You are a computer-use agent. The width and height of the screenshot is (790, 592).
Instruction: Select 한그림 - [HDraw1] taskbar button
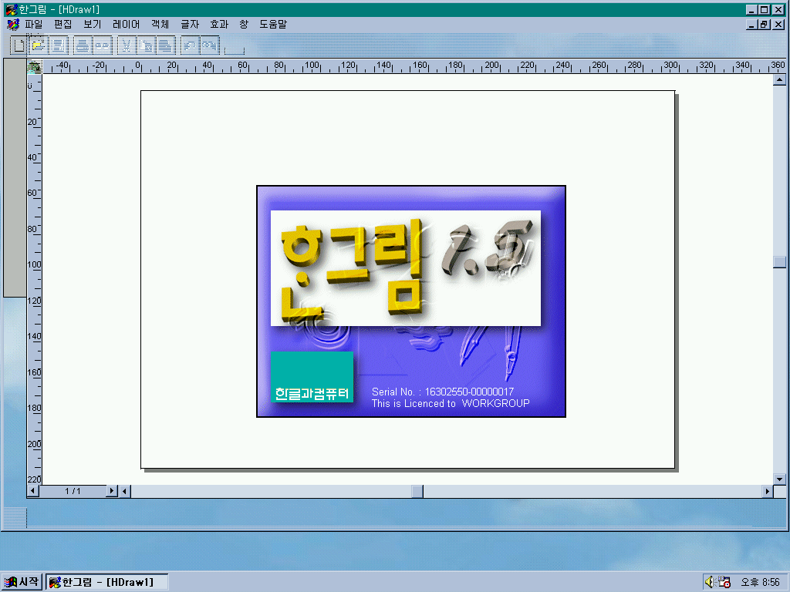[x=106, y=582]
